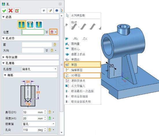The width and height of the screenshot is (159, 136).
Task: Click the apply-and-repeat checkbox icon
Action: pyautogui.click(x=17, y=10)
